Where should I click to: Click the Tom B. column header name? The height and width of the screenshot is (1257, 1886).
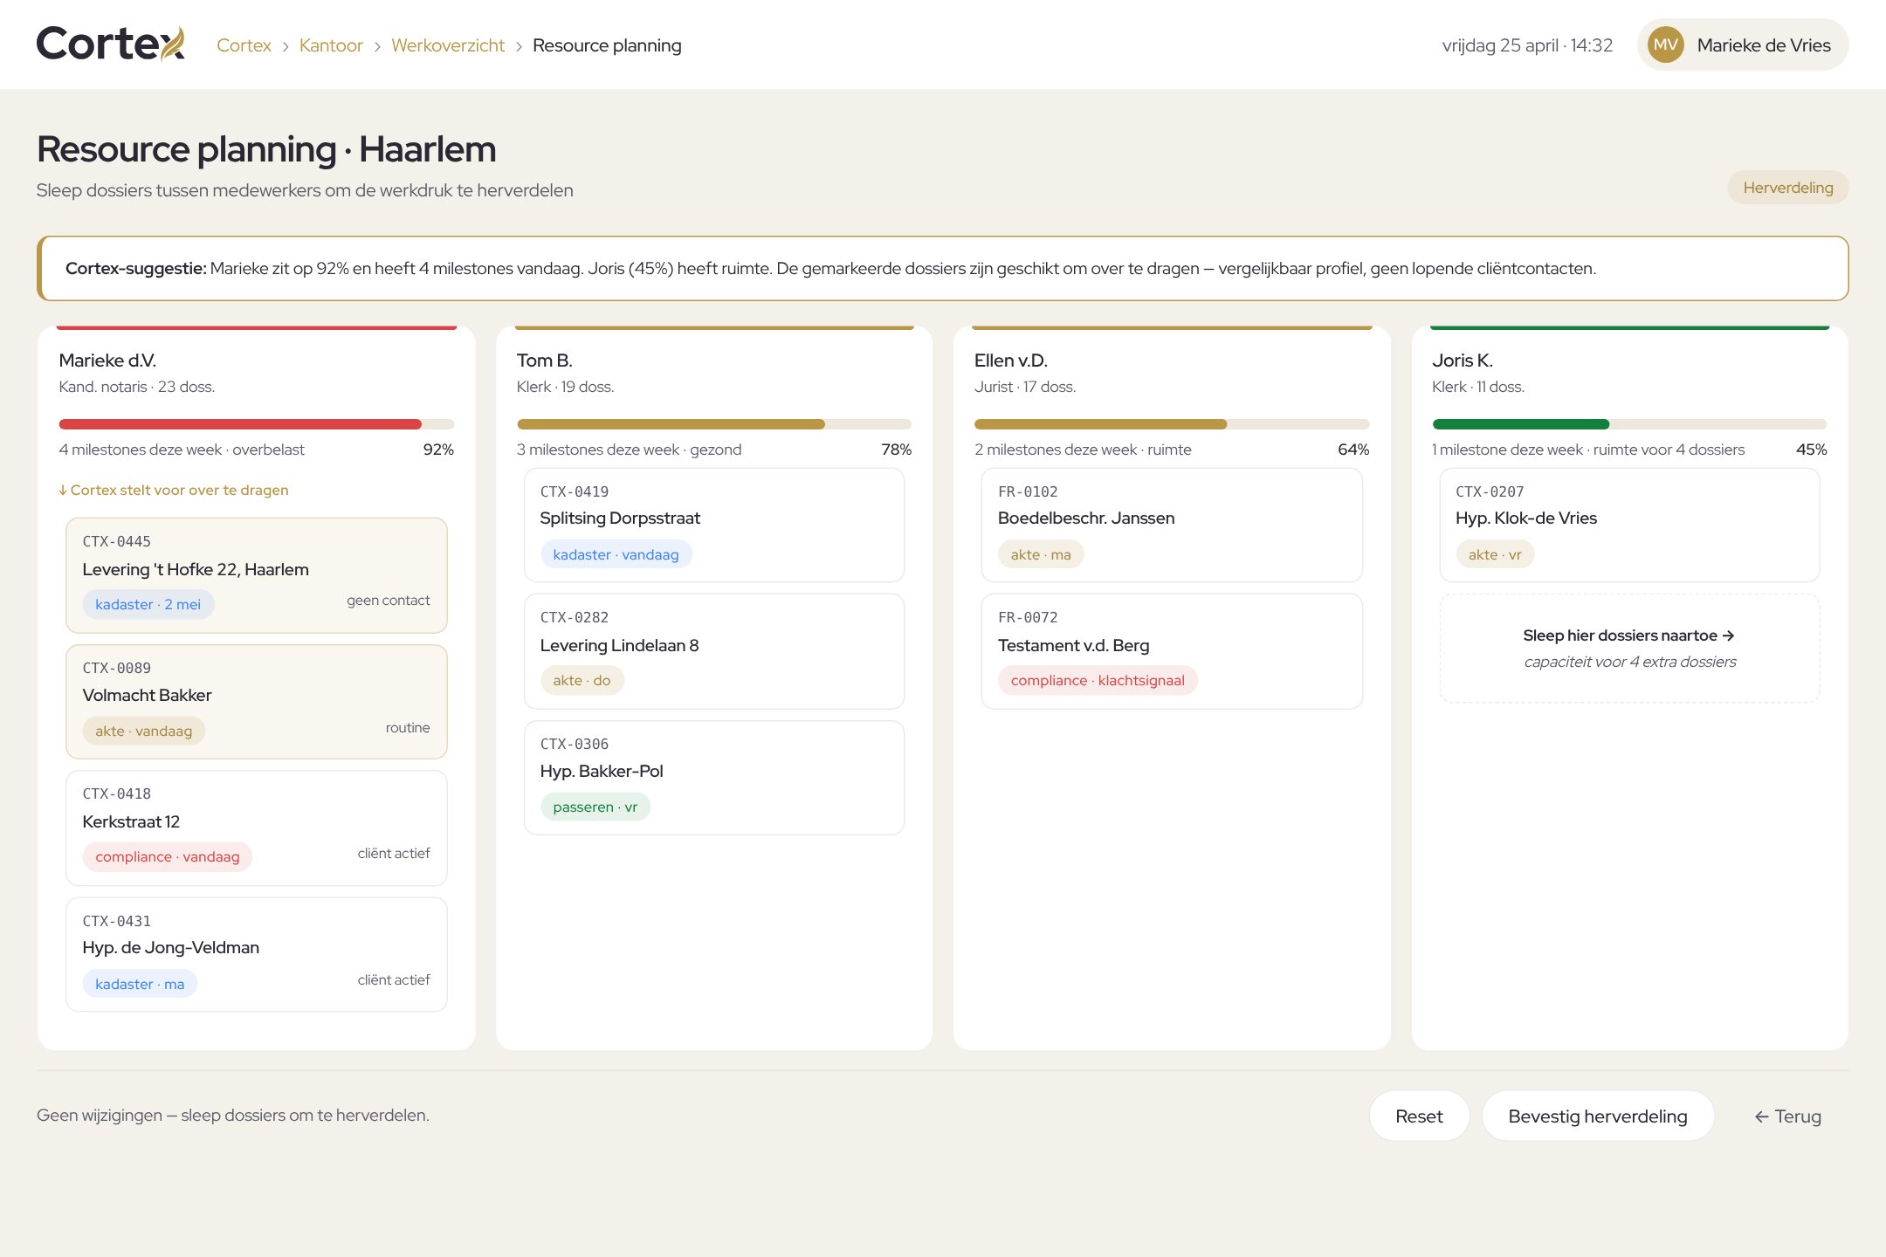click(545, 360)
